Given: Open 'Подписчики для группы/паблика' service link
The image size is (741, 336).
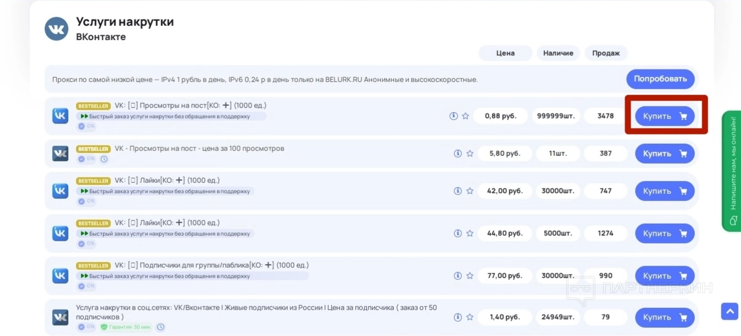Looking at the screenshot, I should coord(211,265).
